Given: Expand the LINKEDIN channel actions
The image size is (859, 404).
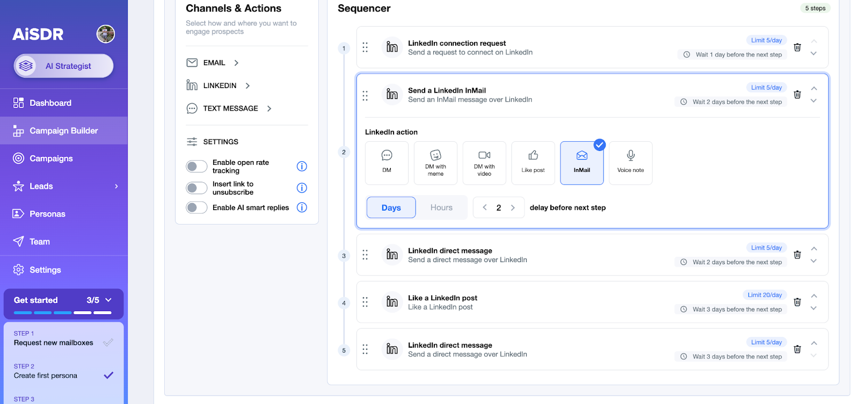Looking at the screenshot, I should tap(247, 85).
